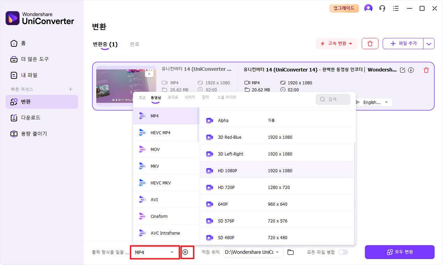Viewport: 443px width, 265px height.
Task: Open the headset support icon
Action: pyautogui.click(x=382, y=8)
